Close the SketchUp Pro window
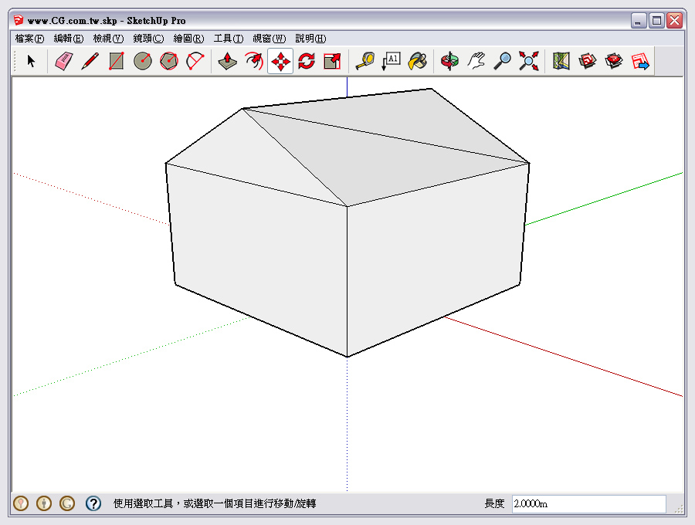The width and height of the screenshot is (695, 525). [x=675, y=20]
